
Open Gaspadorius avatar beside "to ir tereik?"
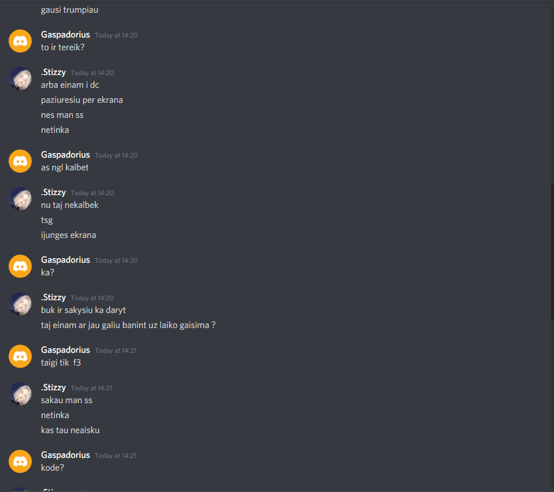click(x=20, y=41)
